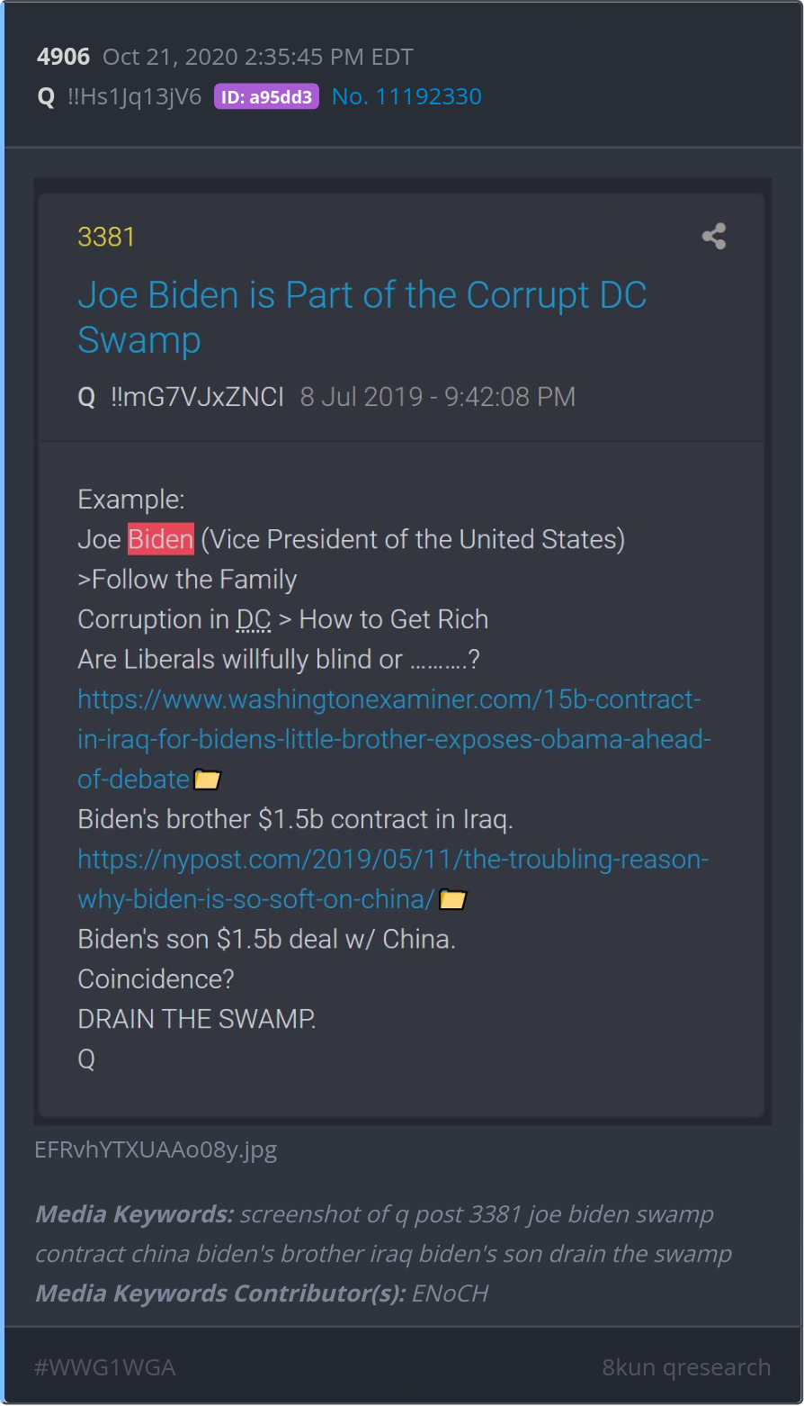Open the nypost.com China article link
Viewport: 804px width, 1406px height.
(x=393, y=879)
